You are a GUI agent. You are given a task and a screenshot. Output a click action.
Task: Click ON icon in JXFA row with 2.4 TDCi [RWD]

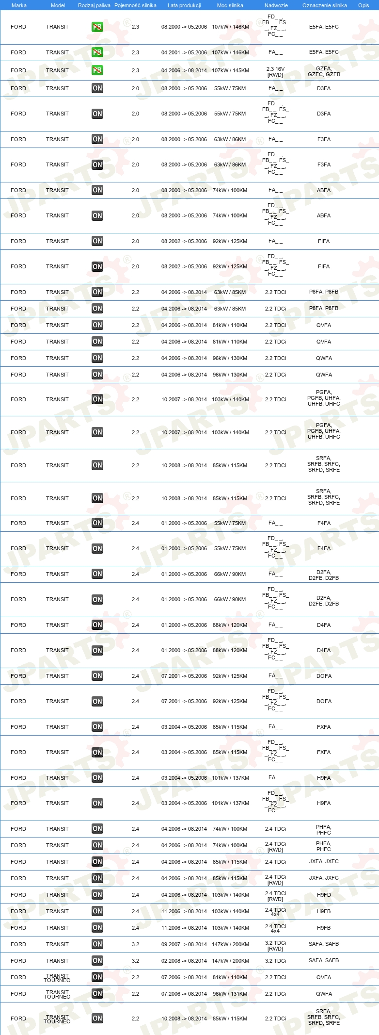[97, 878]
